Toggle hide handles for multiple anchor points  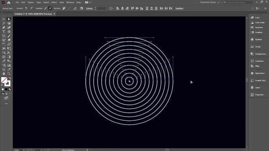tap(50, 8)
